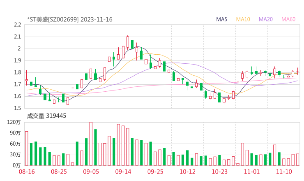The width and height of the screenshot is (304, 181).
Task: Click the MA5 legend label
Action: click(221, 19)
